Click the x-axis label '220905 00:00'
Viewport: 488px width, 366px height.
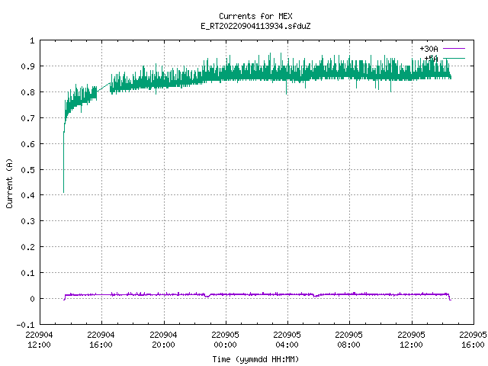(x=226, y=339)
